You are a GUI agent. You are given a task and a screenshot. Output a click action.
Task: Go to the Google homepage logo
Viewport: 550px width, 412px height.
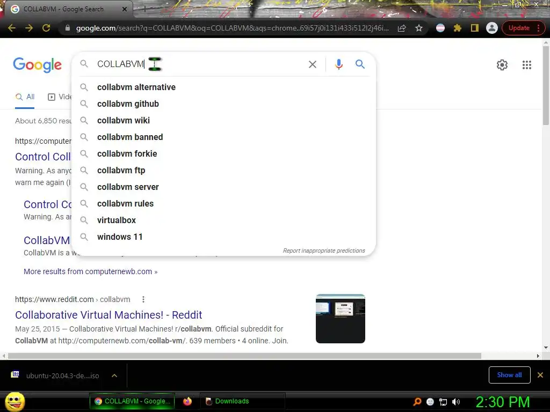click(37, 65)
